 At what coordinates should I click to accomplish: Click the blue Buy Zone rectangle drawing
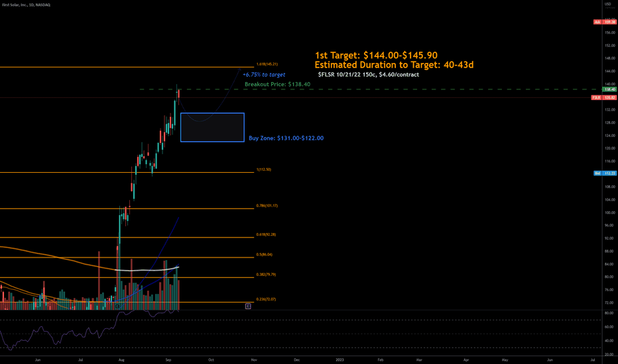(x=212, y=127)
